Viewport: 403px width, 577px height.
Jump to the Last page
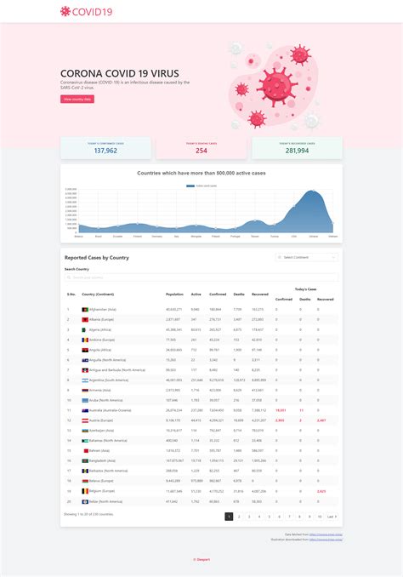(332, 517)
